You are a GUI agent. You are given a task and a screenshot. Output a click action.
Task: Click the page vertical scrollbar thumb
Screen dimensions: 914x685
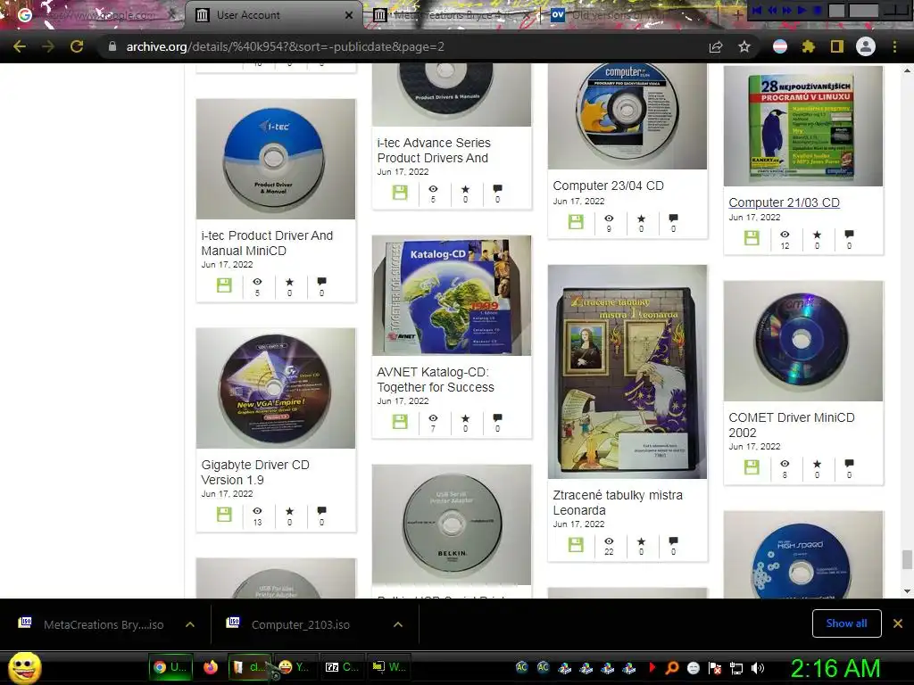pos(907,559)
